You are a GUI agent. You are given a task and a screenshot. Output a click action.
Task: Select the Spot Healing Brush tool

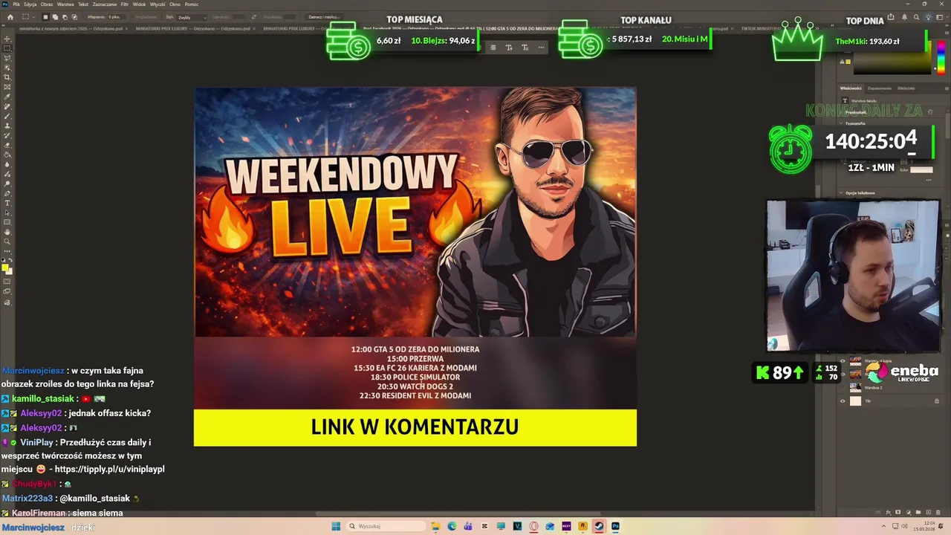coord(7,106)
